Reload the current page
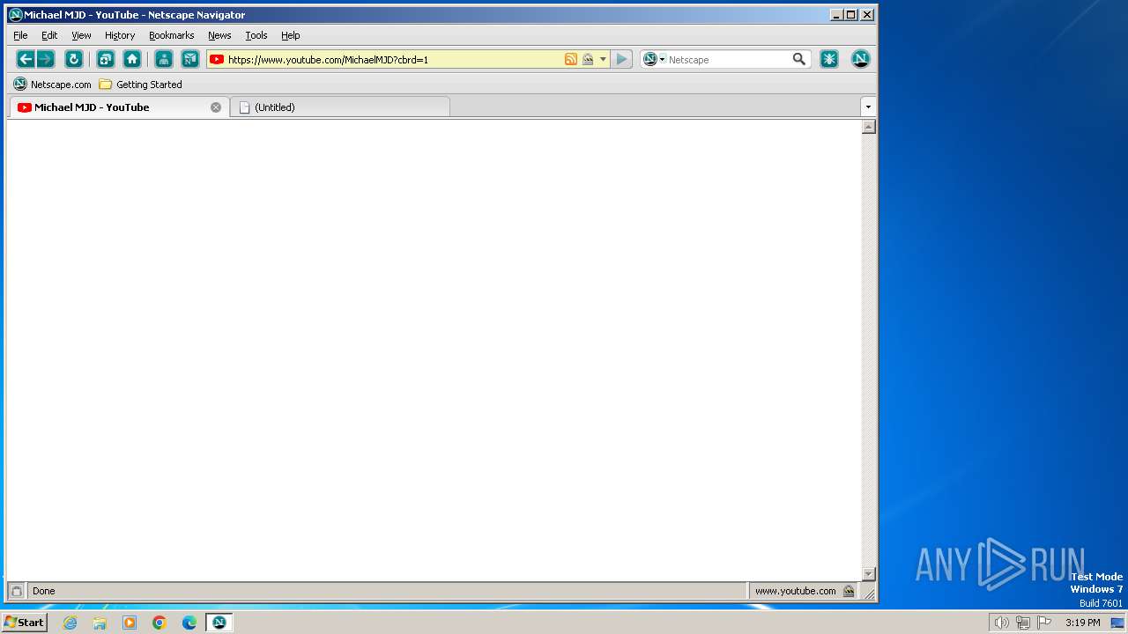Viewport: 1128px width, 634px height. [x=74, y=59]
